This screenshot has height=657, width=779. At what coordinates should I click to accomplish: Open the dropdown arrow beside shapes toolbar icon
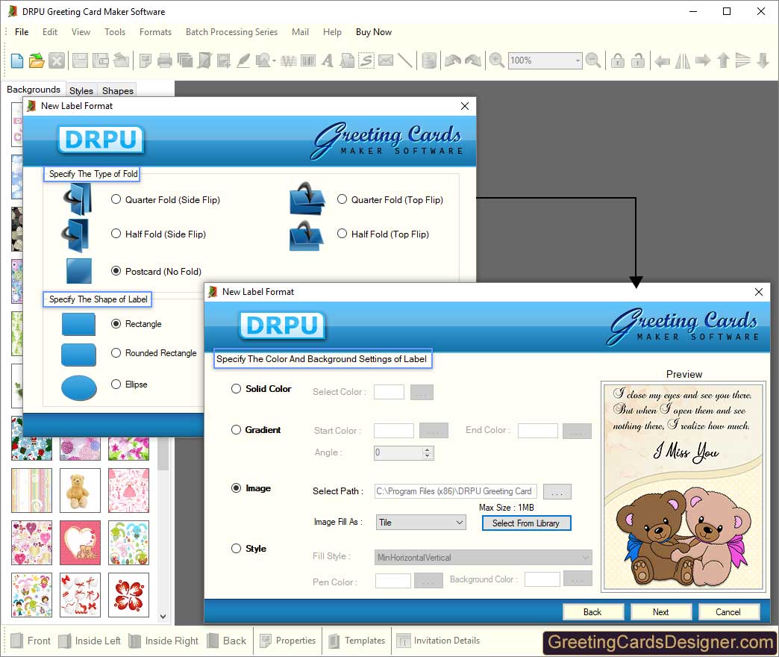click(274, 61)
